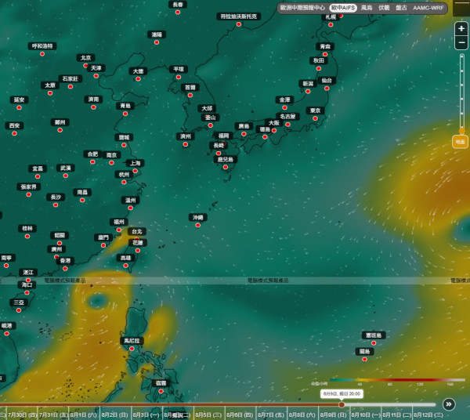Click the 台北 city label
The width and height of the screenshot is (470, 420).
click(137, 231)
